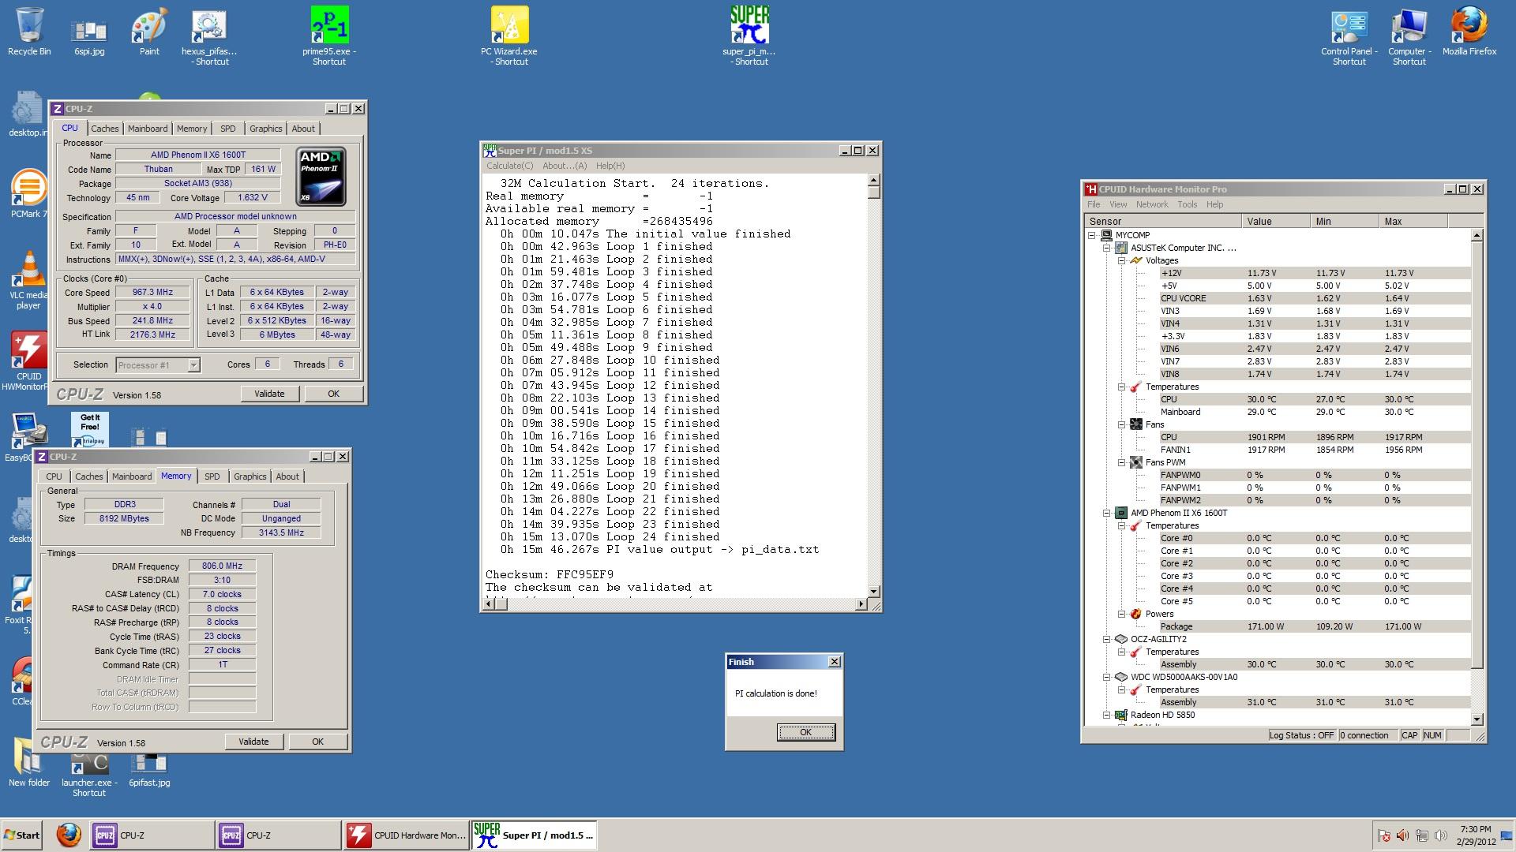1516x852 pixels.
Task: Collapse the Voltages tree node
Action: coord(1121,260)
